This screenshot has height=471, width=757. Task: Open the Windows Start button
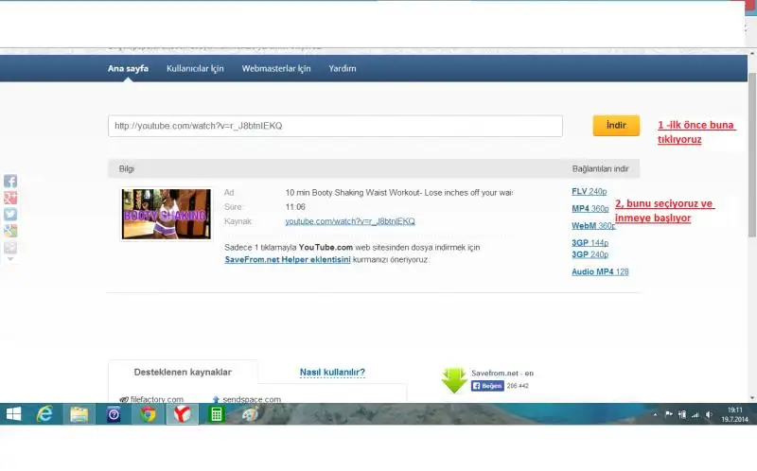(x=14, y=414)
